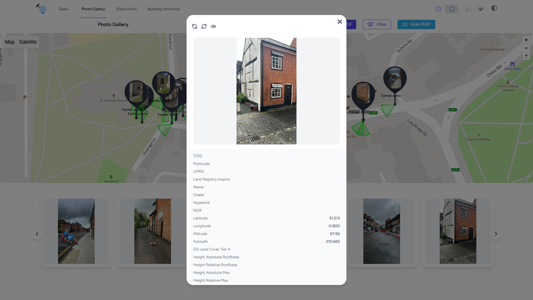Click the app logo camera pin icon
The width and height of the screenshot is (533, 300).
pyautogui.click(x=42, y=9)
